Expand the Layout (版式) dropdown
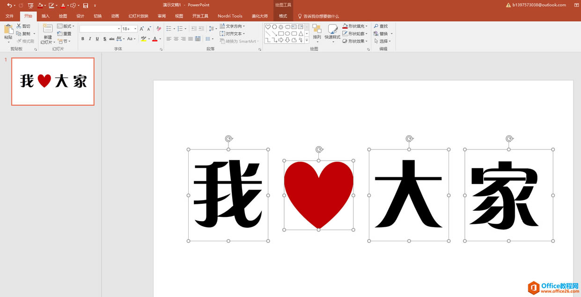This screenshot has height=297, width=581. point(66,26)
